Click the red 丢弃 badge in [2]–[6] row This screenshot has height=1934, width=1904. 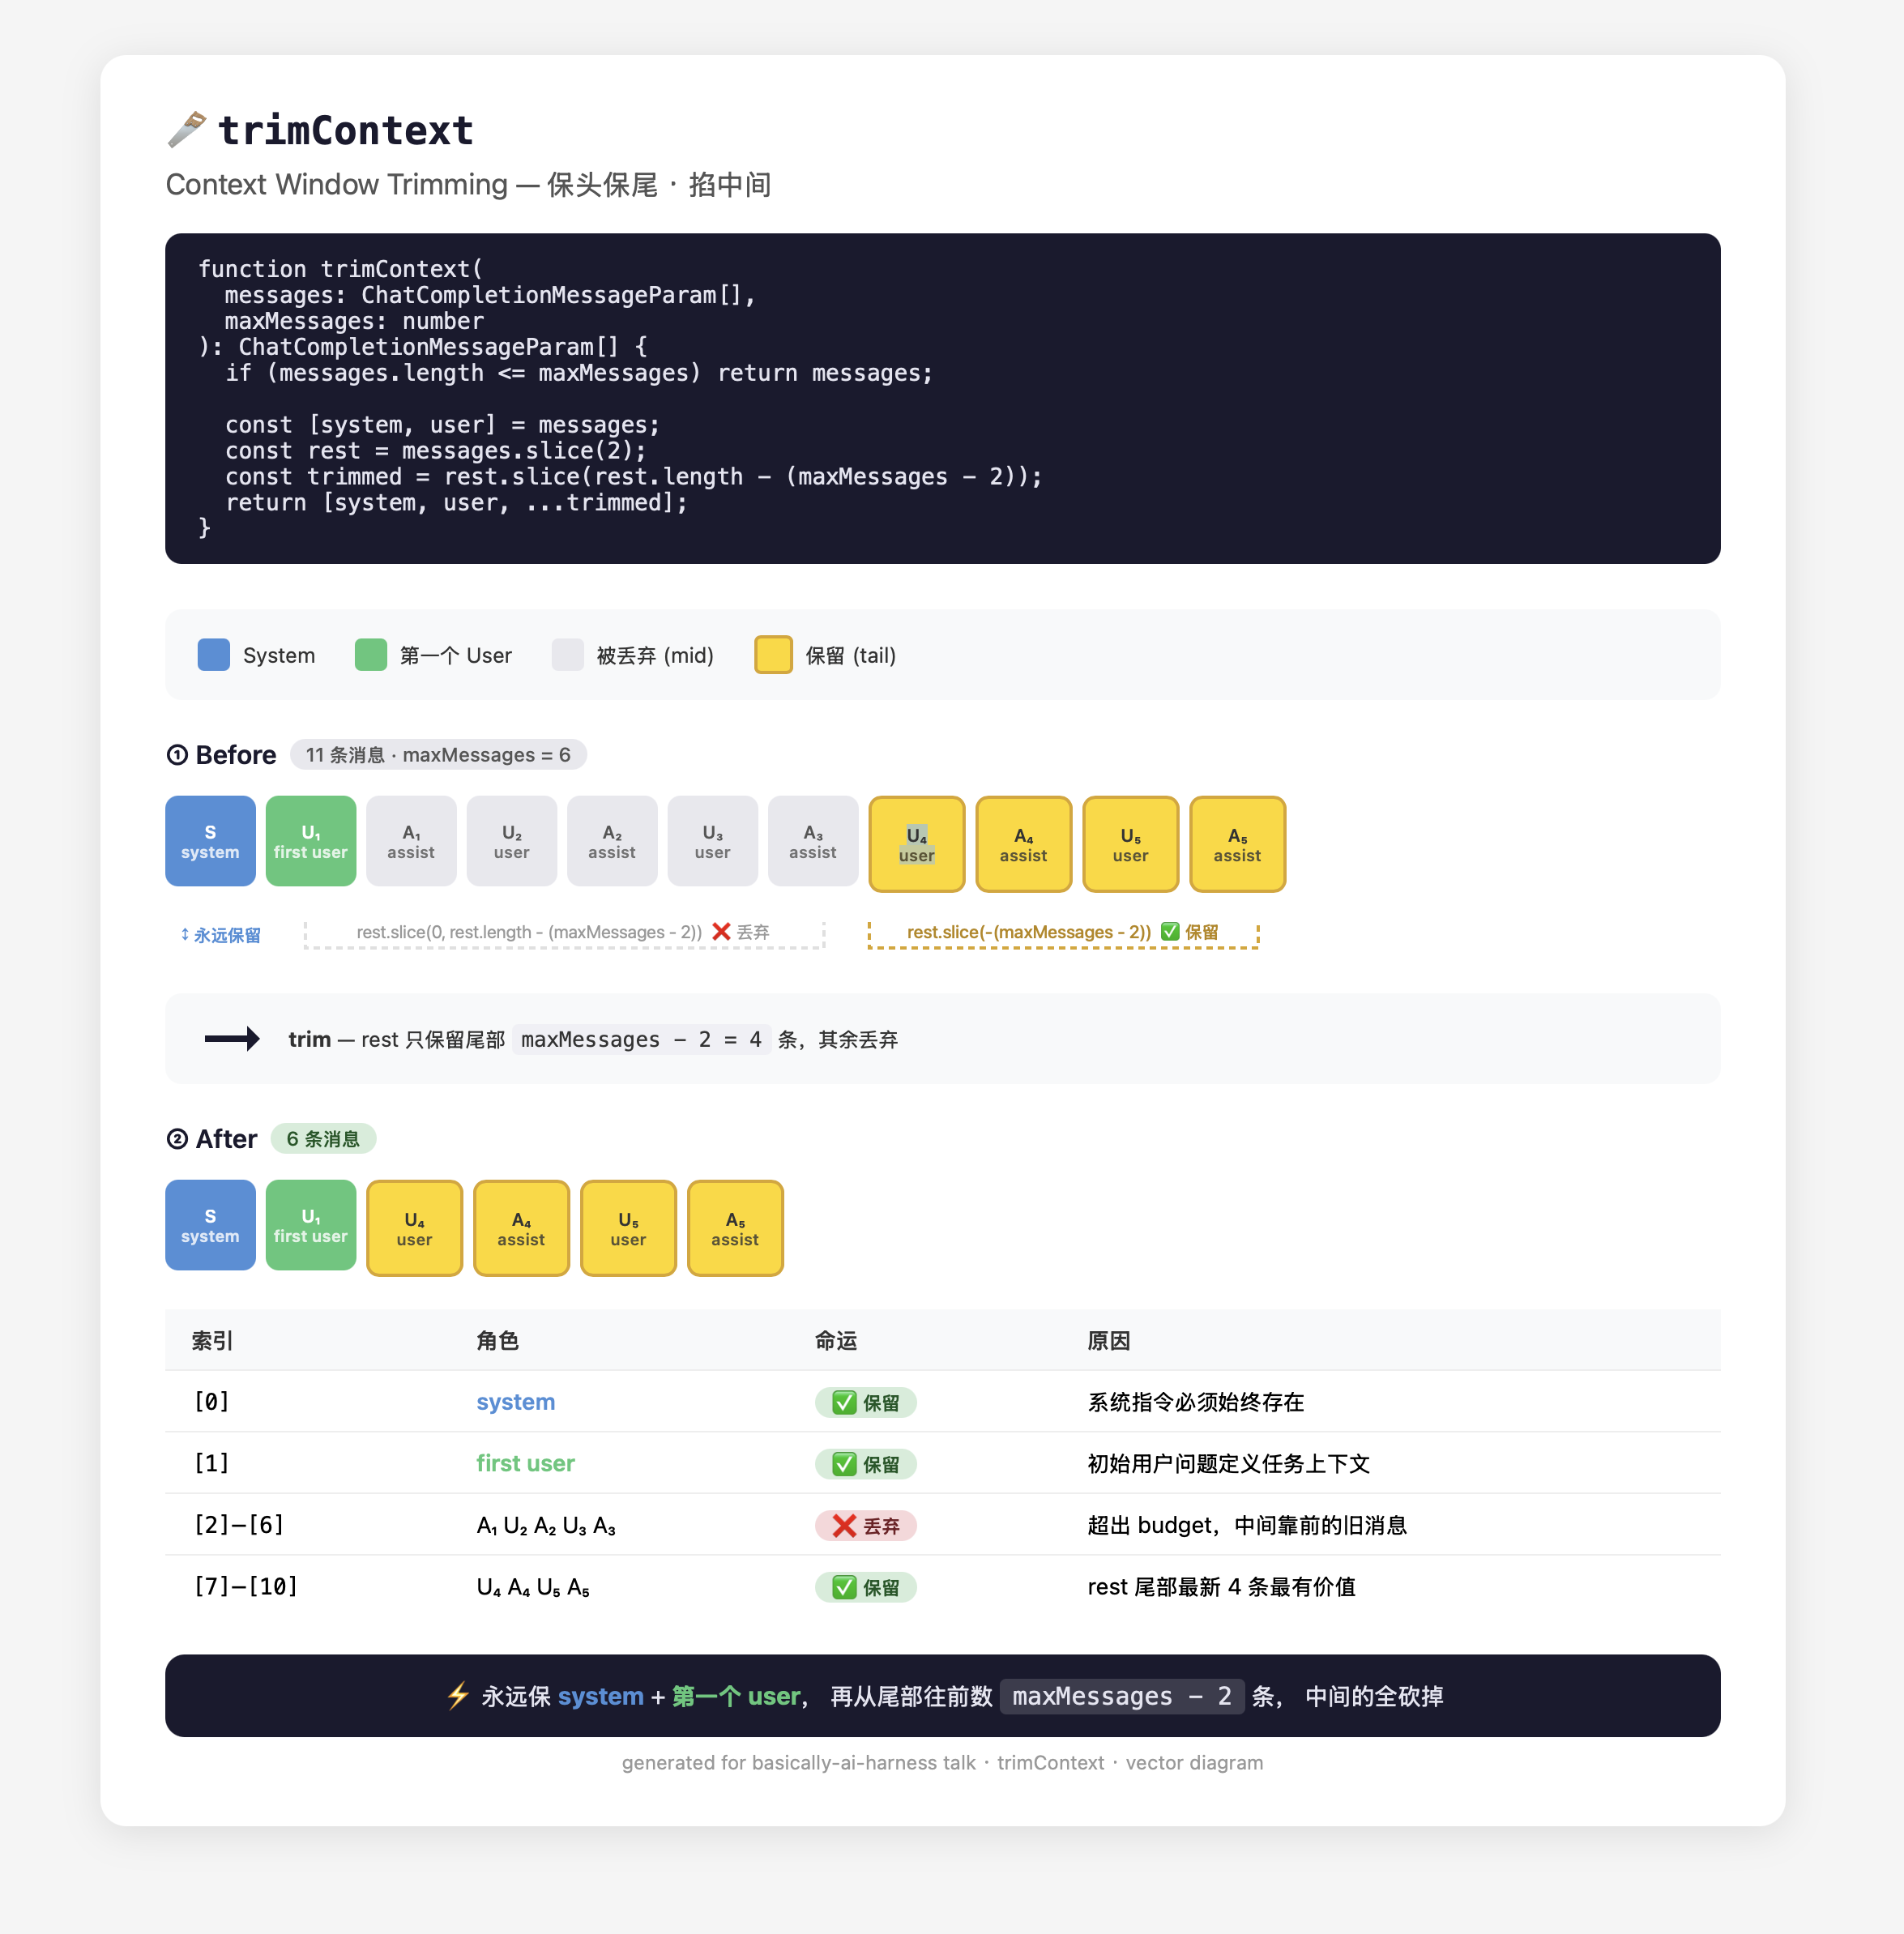point(865,1525)
